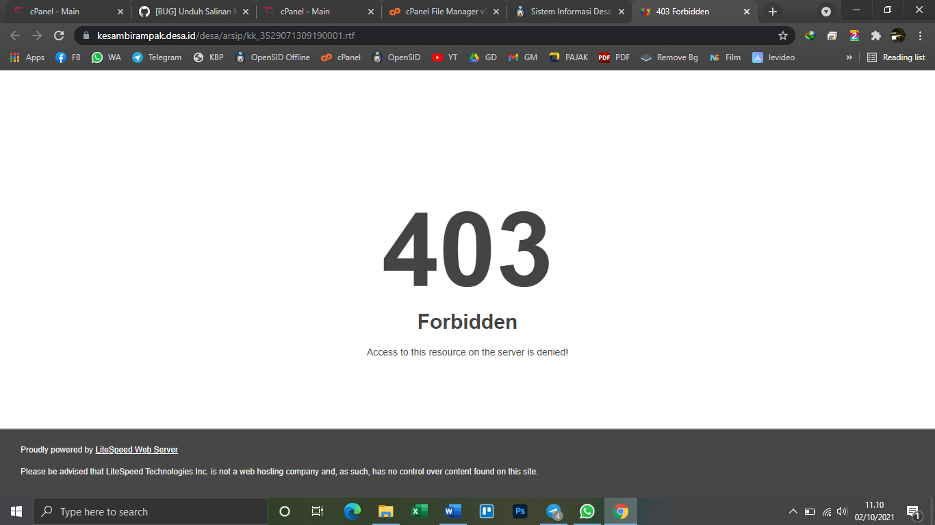Open the cPanel bookmark
Image resolution: width=935 pixels, height=525 pixels.
[x=341, y=57]
